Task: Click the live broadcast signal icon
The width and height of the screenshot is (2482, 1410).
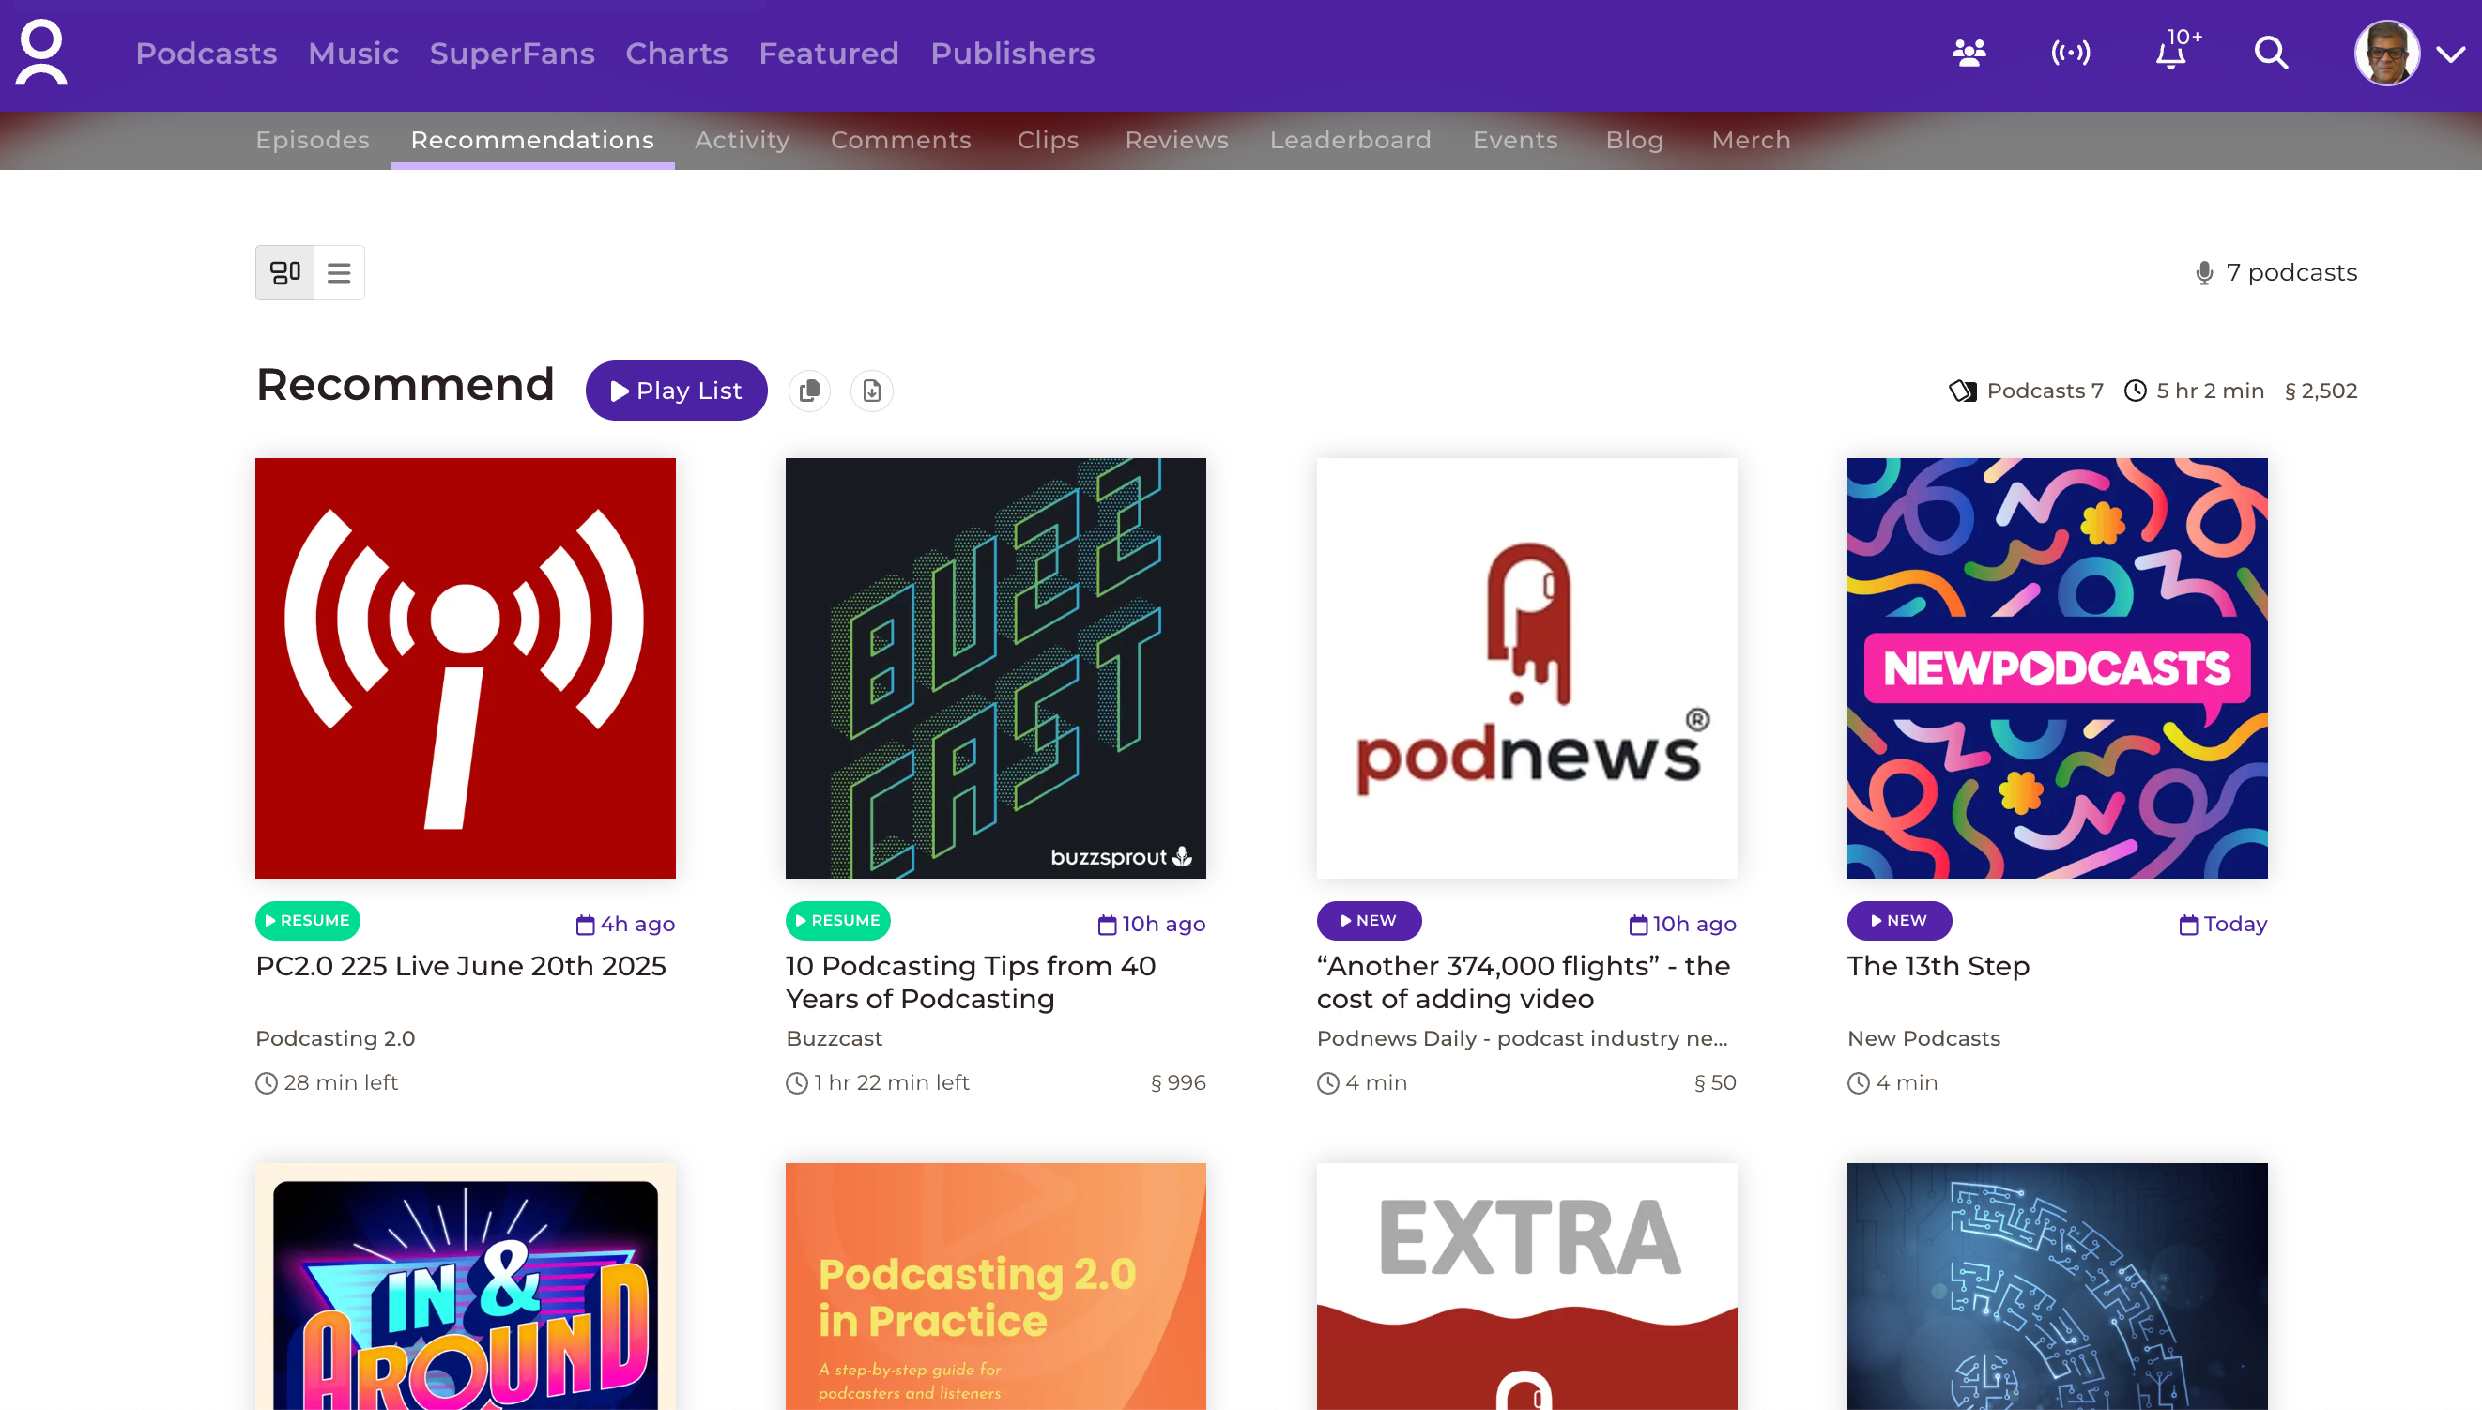Action: coord(2071,53)
